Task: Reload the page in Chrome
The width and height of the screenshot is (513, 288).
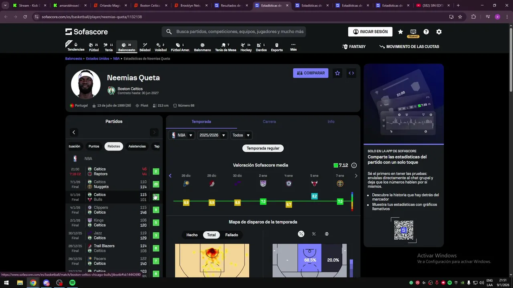Action: point(25,17)
